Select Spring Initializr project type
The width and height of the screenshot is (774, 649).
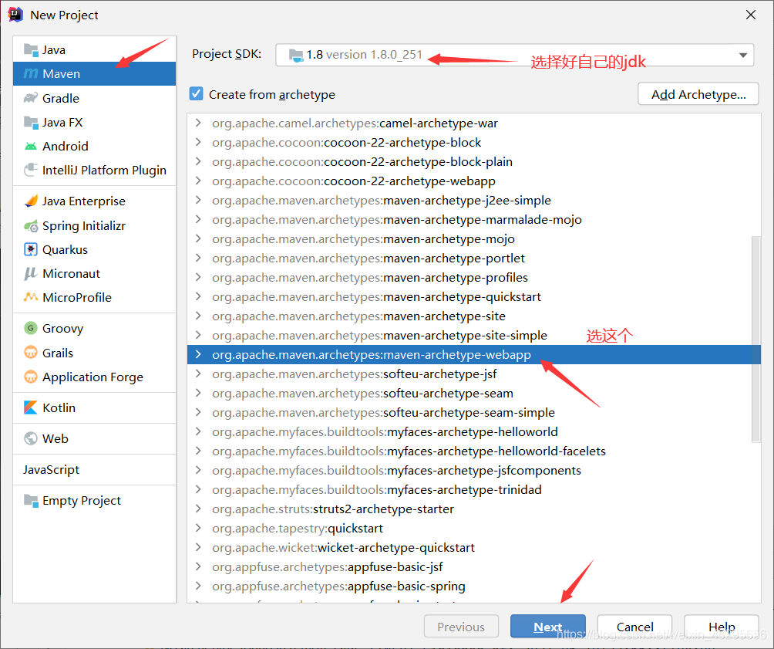pos(94,226)
